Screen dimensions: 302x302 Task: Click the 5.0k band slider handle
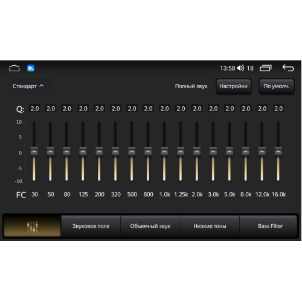click(x=230, y=152)
